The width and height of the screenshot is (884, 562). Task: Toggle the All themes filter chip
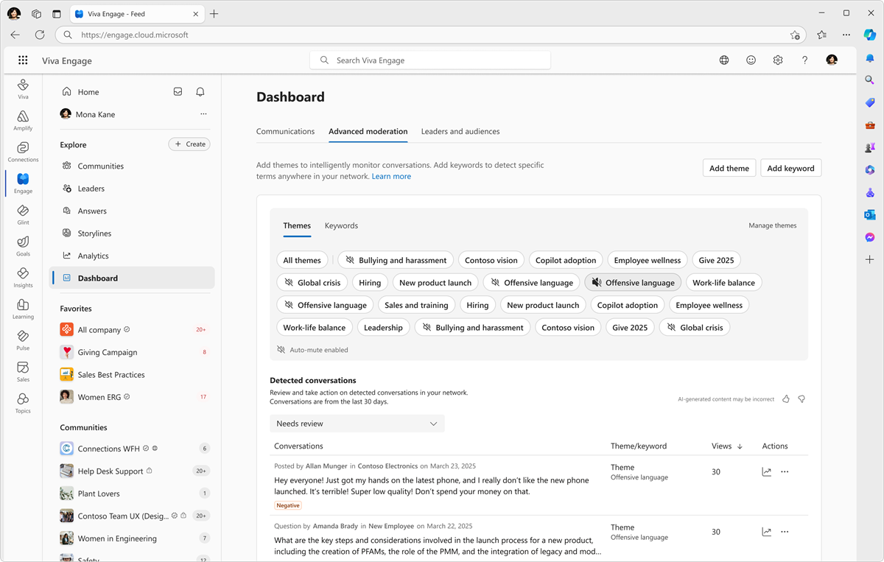click(x=302, y=260)
